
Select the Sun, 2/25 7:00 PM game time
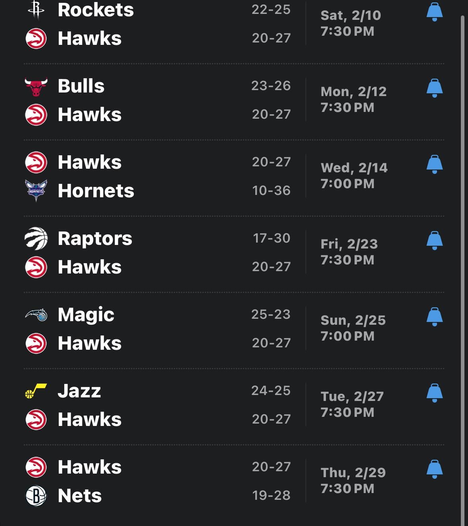[353, 328]
